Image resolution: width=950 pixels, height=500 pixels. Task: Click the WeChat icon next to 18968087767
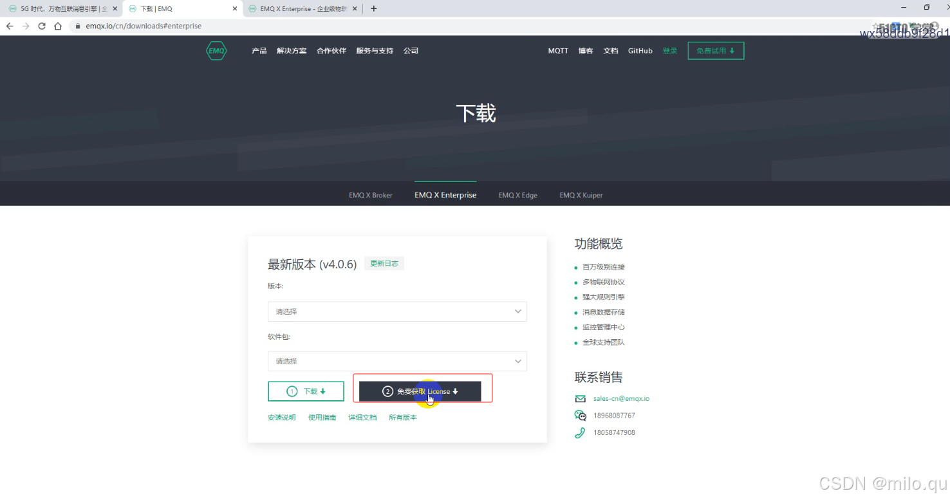[x=580, y=415]
